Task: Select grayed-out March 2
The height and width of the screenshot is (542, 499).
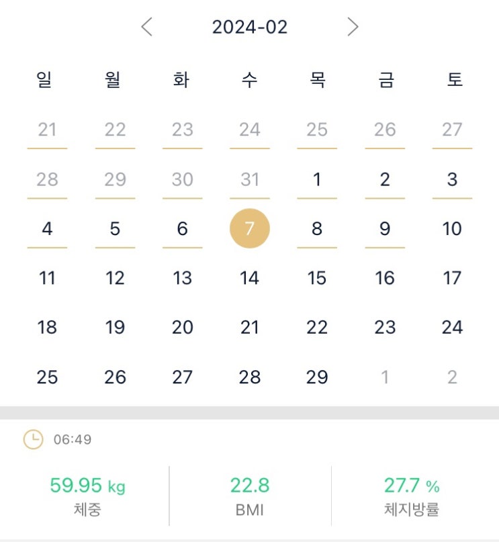Action: pyautogui.click(x=452, y=377)
